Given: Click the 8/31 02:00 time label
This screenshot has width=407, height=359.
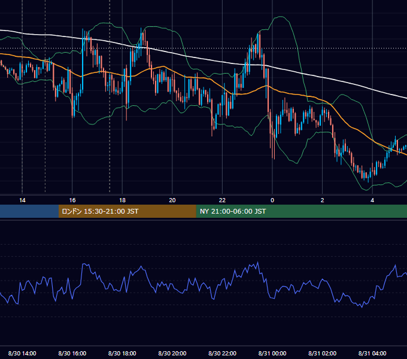Looking at the screenshot, I should tap(322, 353).
